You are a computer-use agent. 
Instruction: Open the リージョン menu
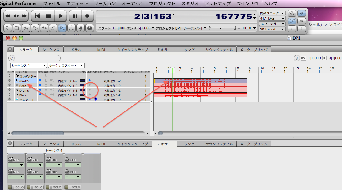[105, 3]
